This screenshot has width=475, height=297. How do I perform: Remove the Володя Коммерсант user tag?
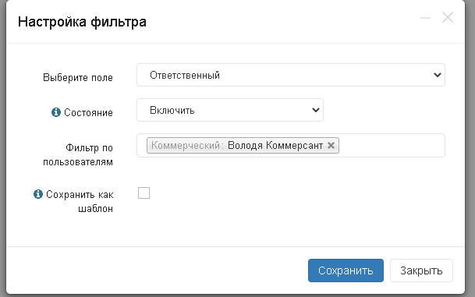(x=331, y=146)
